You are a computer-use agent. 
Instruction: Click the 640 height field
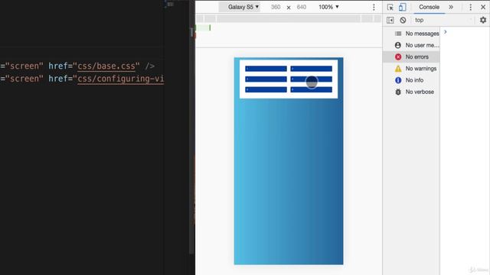301,7
